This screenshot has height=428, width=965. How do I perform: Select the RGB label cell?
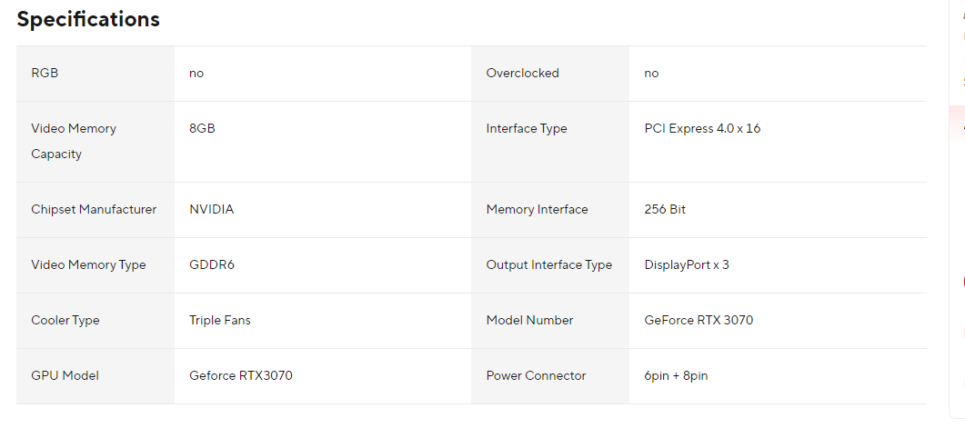45,74
